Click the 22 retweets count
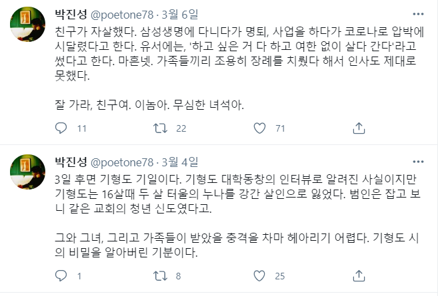The height and width of the screenshot is (296, 438). point(181,128)
